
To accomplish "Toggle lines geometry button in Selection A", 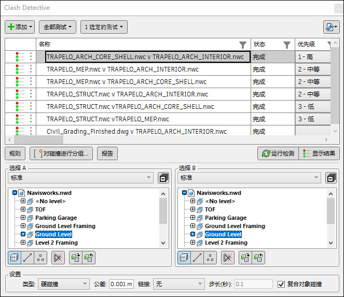I will [x=27, y=258].
